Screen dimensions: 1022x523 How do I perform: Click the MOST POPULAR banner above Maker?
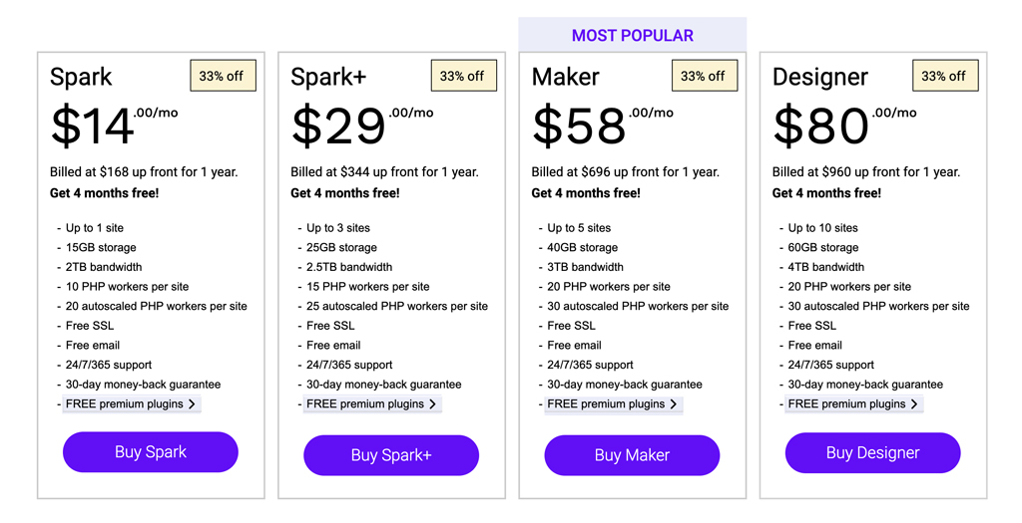[632, 35]
